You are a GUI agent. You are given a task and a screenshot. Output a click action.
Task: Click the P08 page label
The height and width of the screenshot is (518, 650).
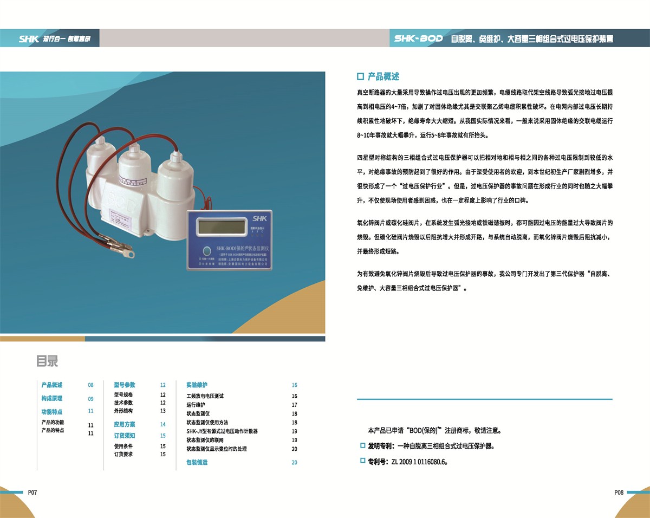(x=619, y=493)
